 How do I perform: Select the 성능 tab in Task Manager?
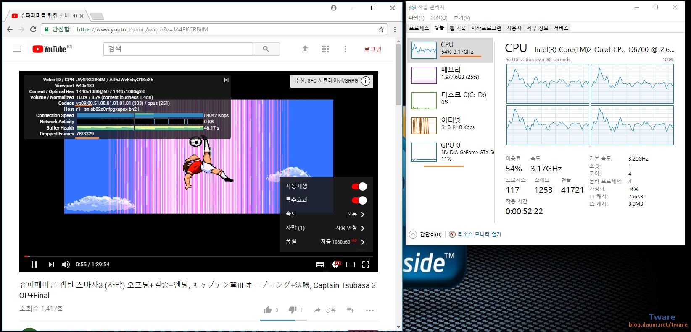pyautogui.click(x=439, y=28)
